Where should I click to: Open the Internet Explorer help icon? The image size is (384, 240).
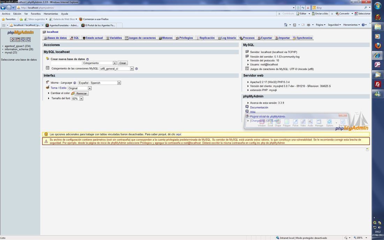[x=363, y=25]
